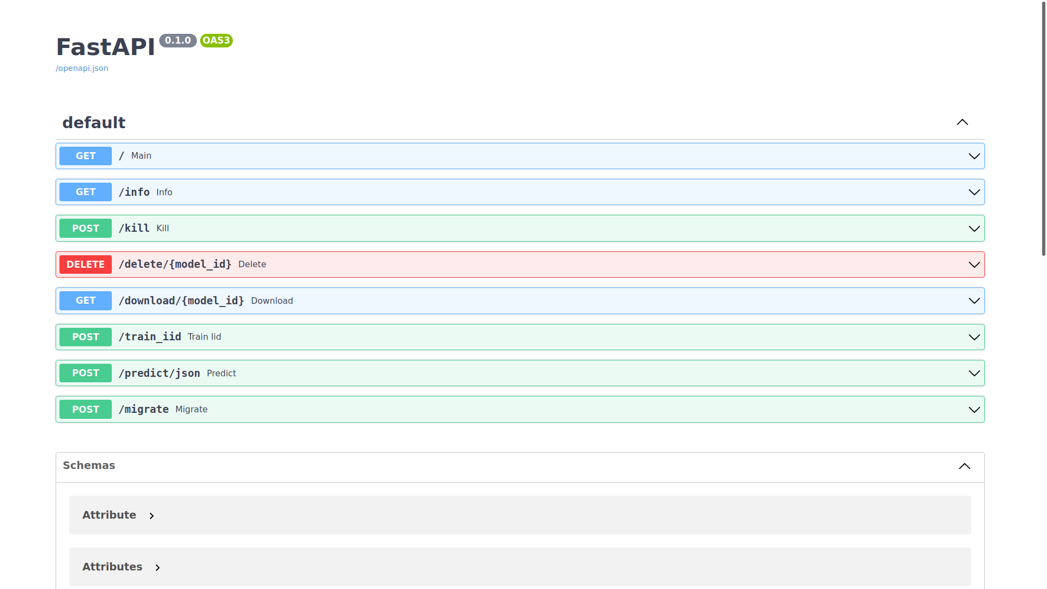Click the DELETE method badge
Image resolution: width=1047 pixels, height=589 pixels.
click(86, 265)
